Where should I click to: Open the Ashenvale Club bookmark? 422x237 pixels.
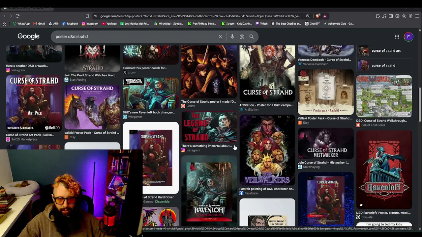point(339,24)
